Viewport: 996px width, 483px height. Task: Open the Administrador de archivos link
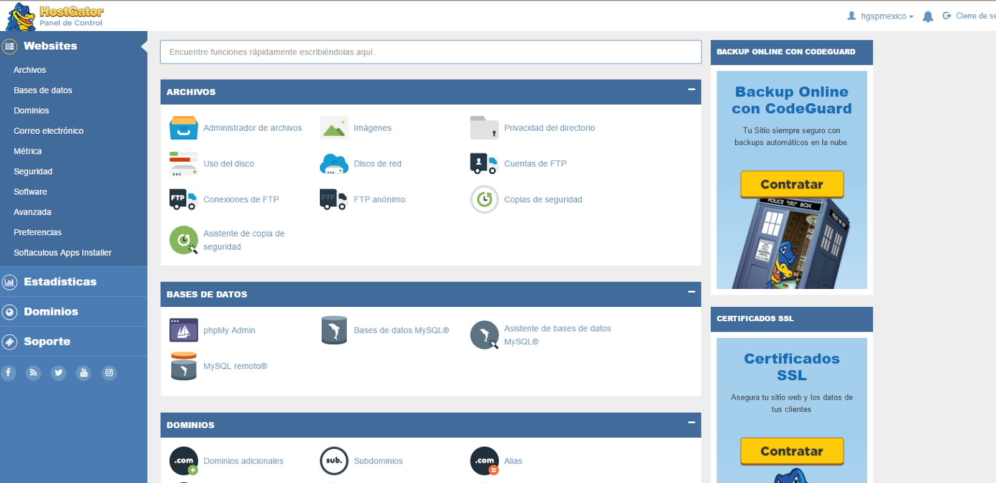click(x=253, y=128)
